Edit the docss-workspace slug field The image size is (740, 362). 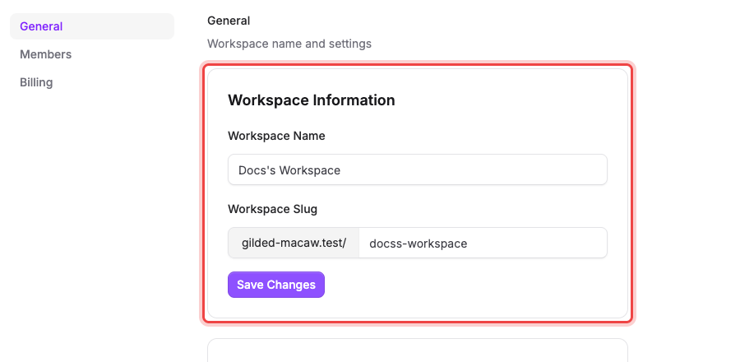483,243
